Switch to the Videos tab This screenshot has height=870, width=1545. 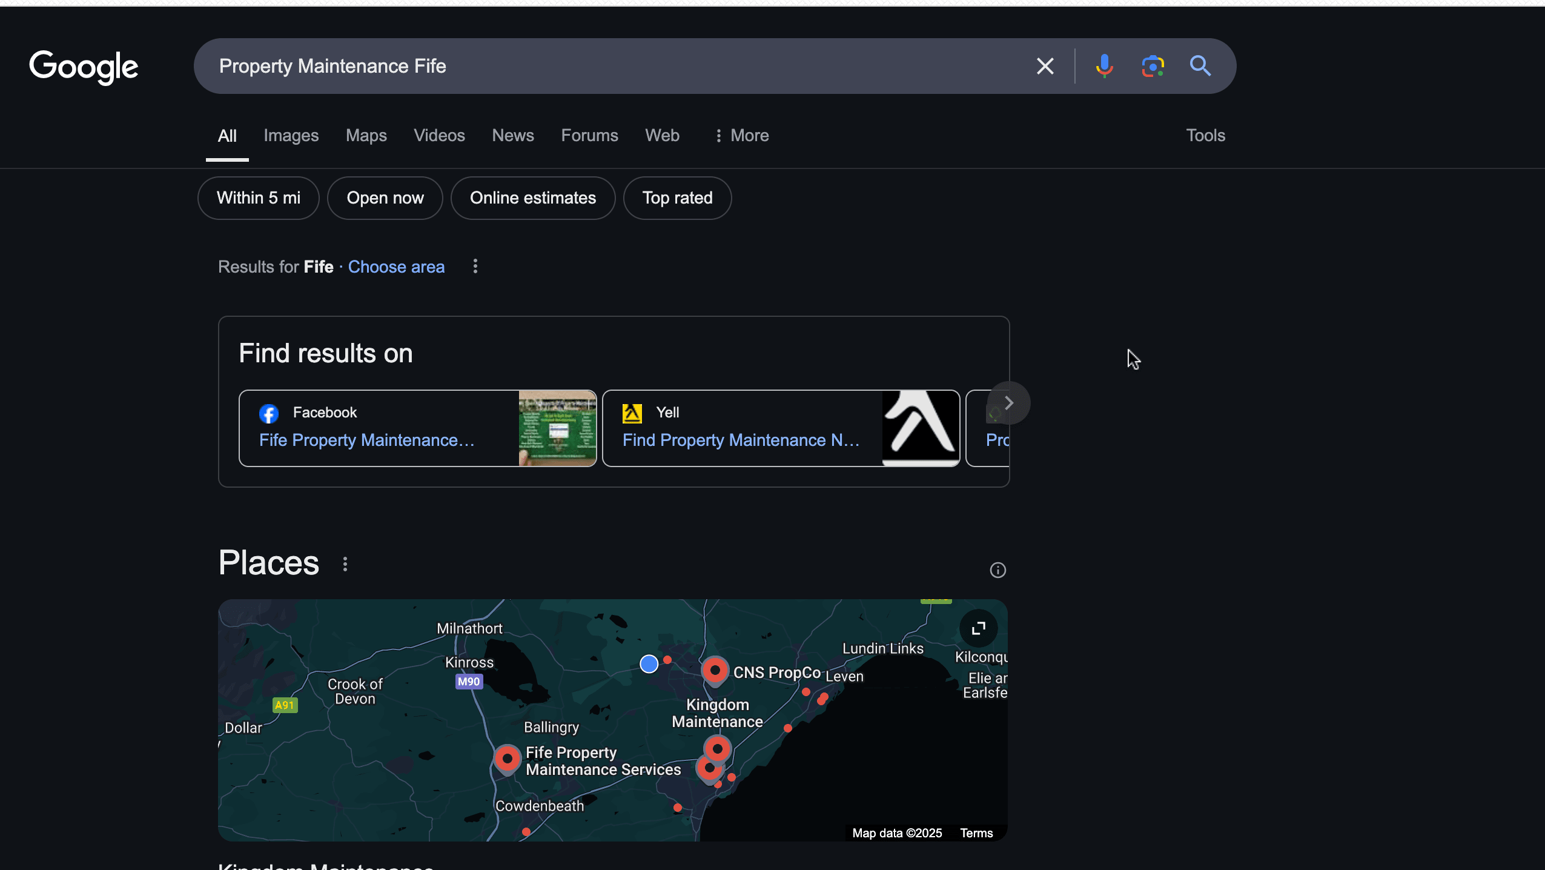(x=439, y=136)
